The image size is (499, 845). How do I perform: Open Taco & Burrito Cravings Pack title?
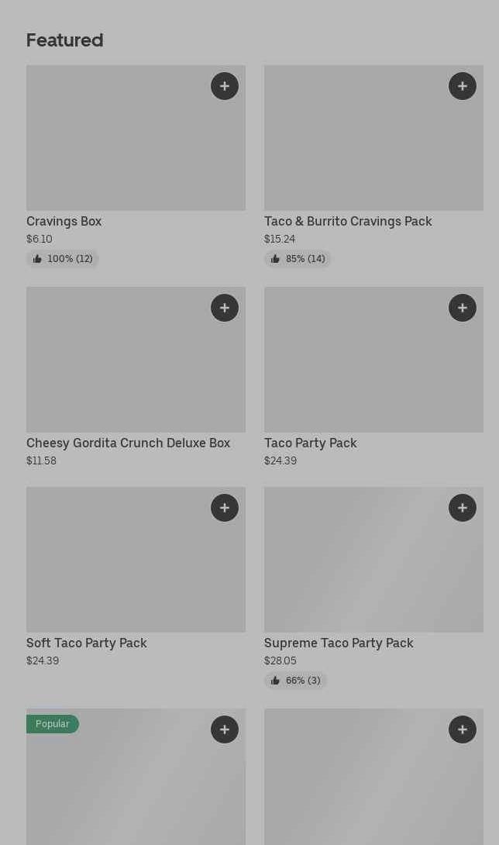(x=348, y=222)
